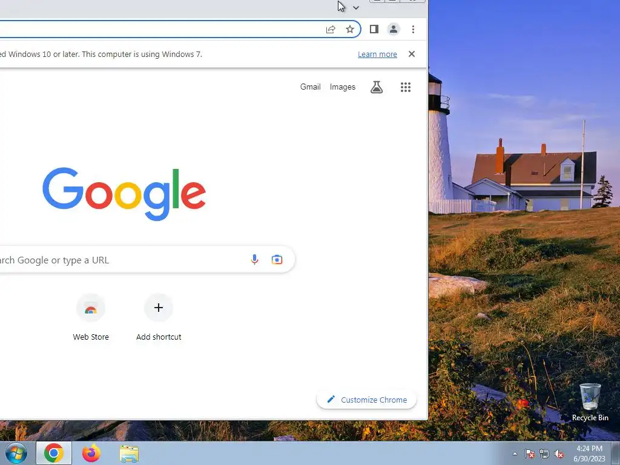This screenshot has height=465, width=620.
Task: Click the muted volume tray icon
Action: (x=559, y=453)
